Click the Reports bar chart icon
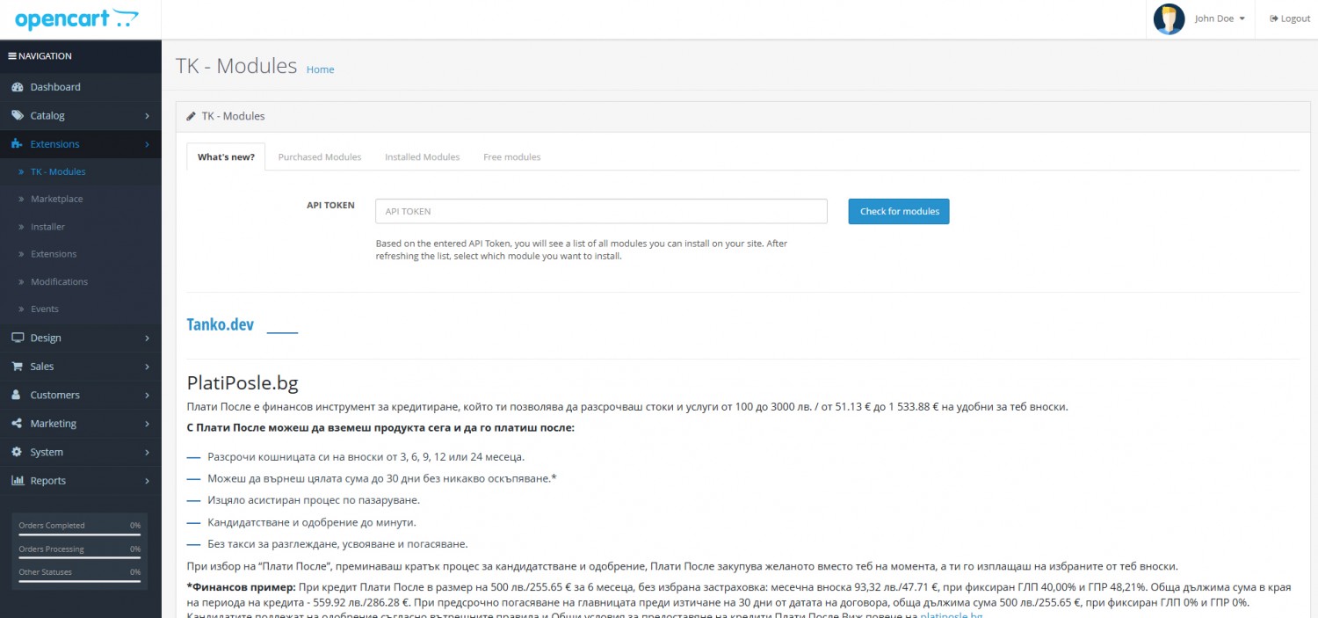This screenshot has width=1318, height=618. click(x=17, y=481)
